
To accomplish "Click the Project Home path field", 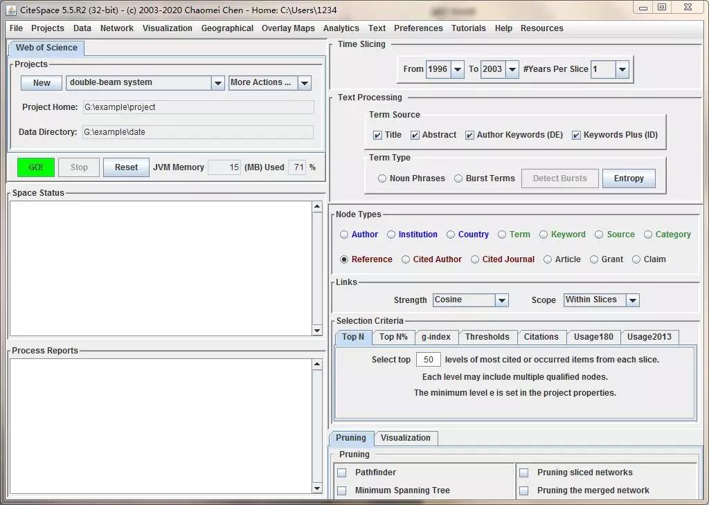I will [x=199, y=107].
